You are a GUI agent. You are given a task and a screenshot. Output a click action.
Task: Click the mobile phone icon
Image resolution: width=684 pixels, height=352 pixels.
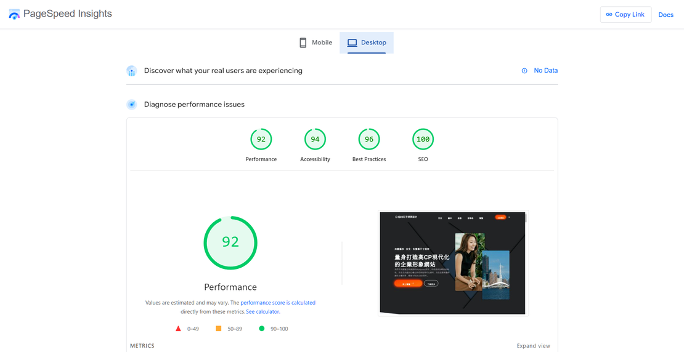(x=303, y=42)
